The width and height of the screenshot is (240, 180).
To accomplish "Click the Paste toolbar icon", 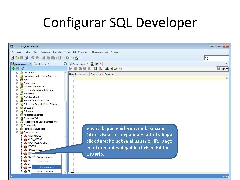I will pyautogui.click(x=53, y=58).
